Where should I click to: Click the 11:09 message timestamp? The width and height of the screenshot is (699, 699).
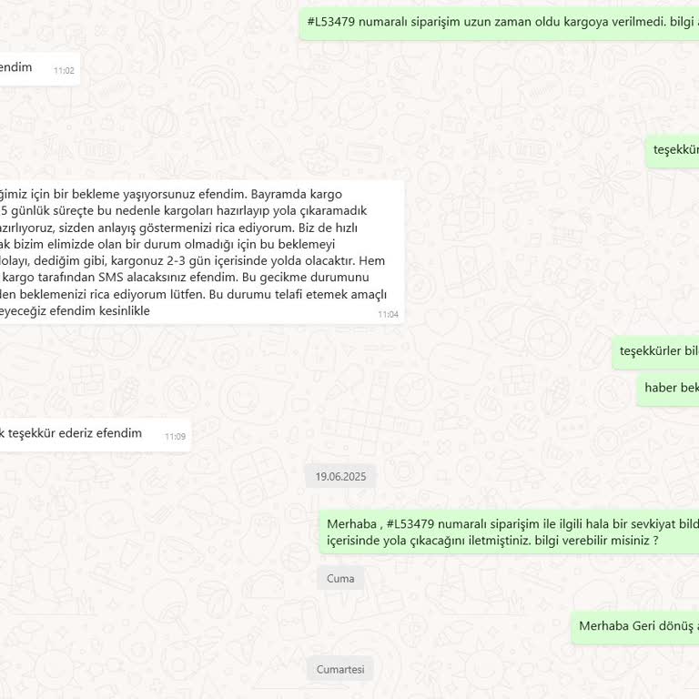point(175,437)
